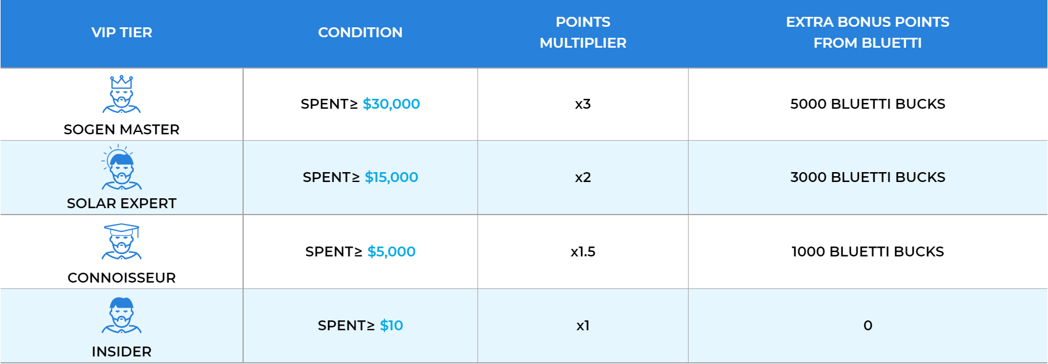Click the $5,000 spend amount
Screen dimensions: 1048x364
[391, 252]
